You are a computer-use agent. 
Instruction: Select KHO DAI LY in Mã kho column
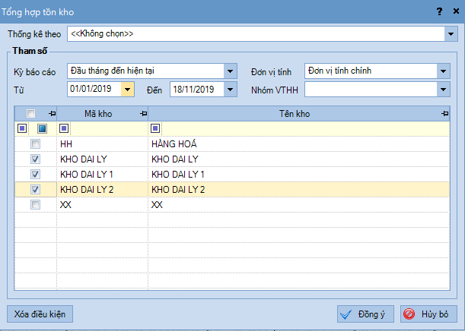click(102, 159)
